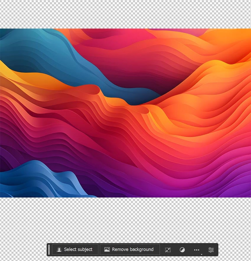Click the transparent checkerboard right of the task bar
The width and height of the screenshot is (251, 261).
234,250
